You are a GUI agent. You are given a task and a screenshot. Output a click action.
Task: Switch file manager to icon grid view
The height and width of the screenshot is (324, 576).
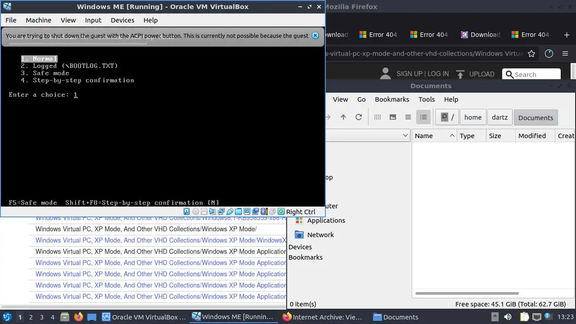click(378, 117)
